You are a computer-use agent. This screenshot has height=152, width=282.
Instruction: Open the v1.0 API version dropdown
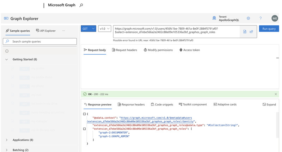(x=105, y=29)
